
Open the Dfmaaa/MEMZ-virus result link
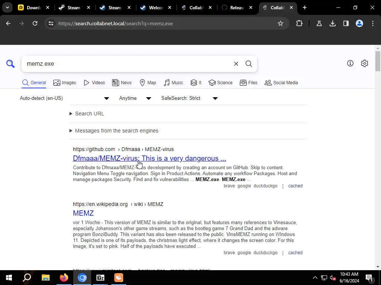pos(150,158)
